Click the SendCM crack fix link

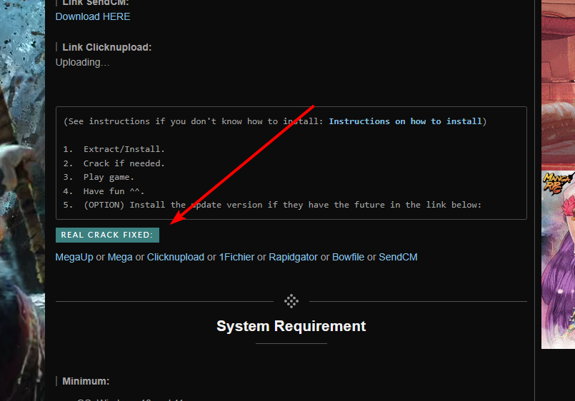398,257
